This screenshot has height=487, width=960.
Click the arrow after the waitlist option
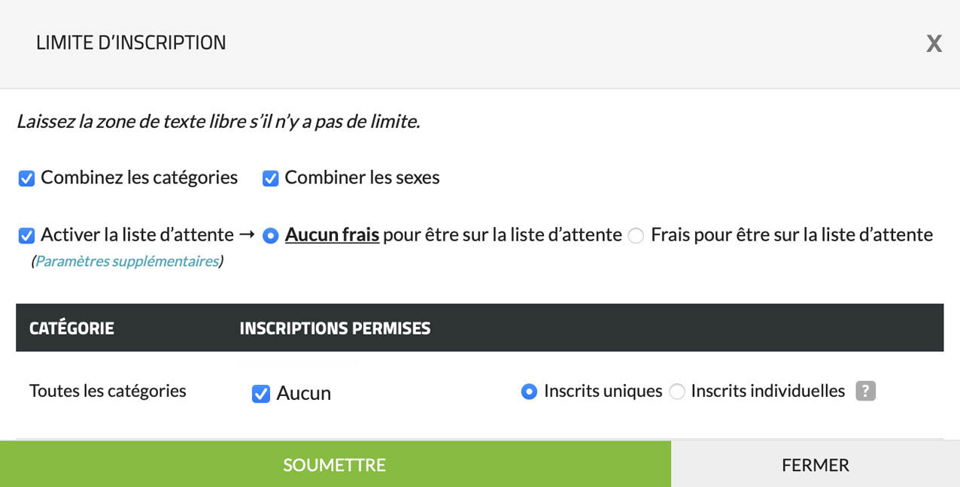pyautogui.click(x=247, y=235)
